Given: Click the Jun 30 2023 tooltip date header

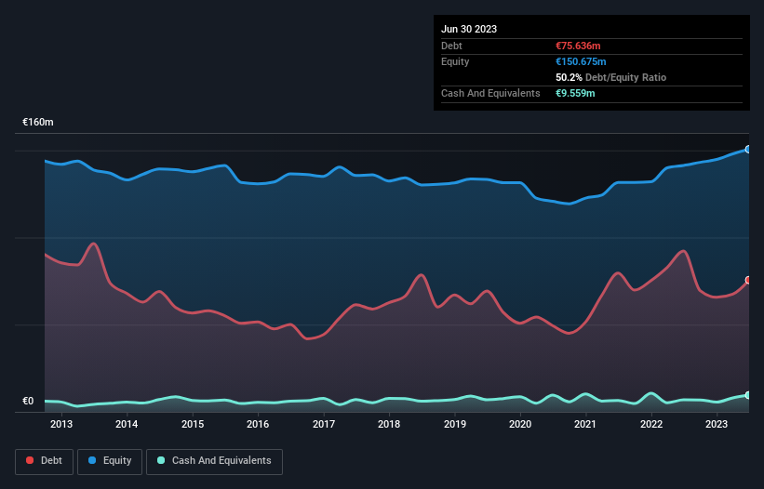Looking at the screenshot, I should (x=469, y=29).
